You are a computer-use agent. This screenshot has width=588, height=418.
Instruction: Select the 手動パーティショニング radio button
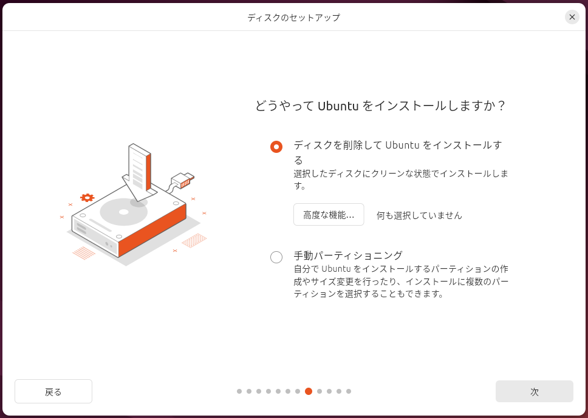click(x=276, y=257)
